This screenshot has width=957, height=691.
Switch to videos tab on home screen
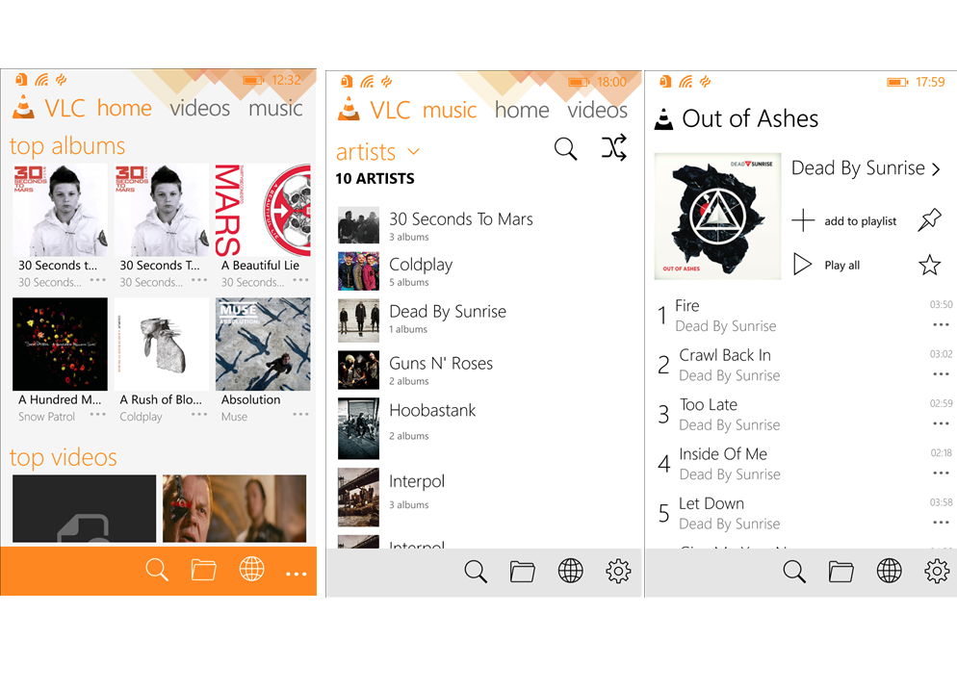pos(199,108)
